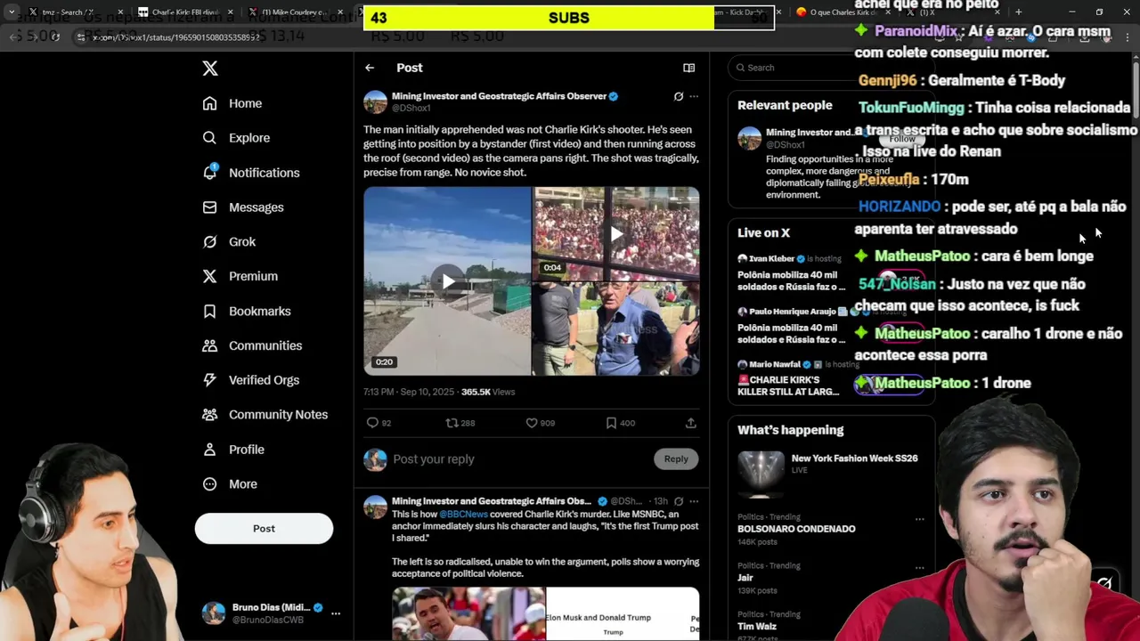
Task: Open the elderly man photo thumbnail
Action: 616,329
